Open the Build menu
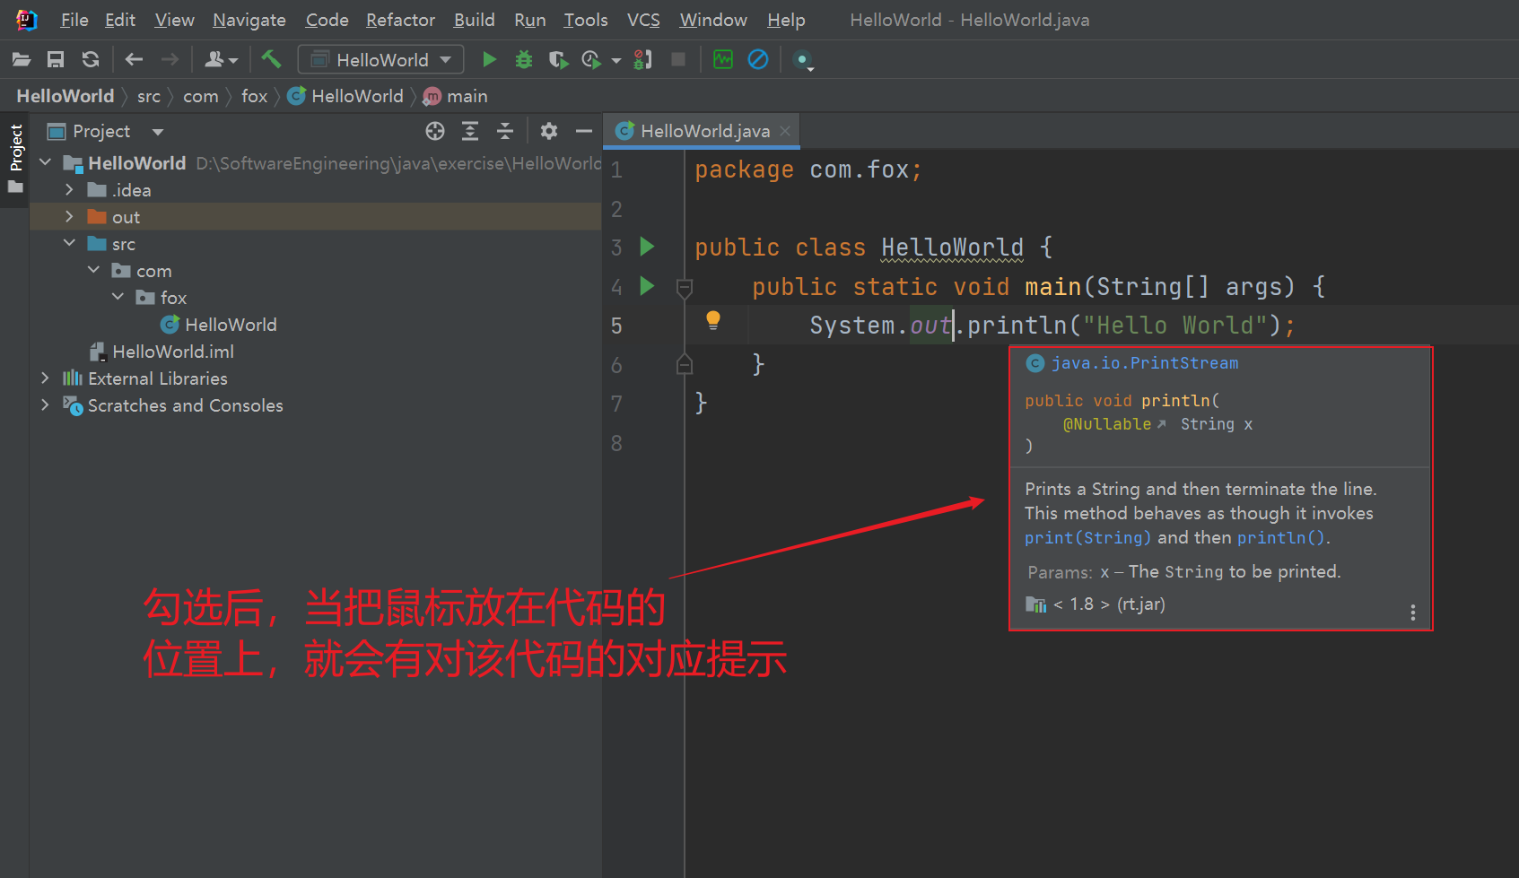 pos(475,20)
